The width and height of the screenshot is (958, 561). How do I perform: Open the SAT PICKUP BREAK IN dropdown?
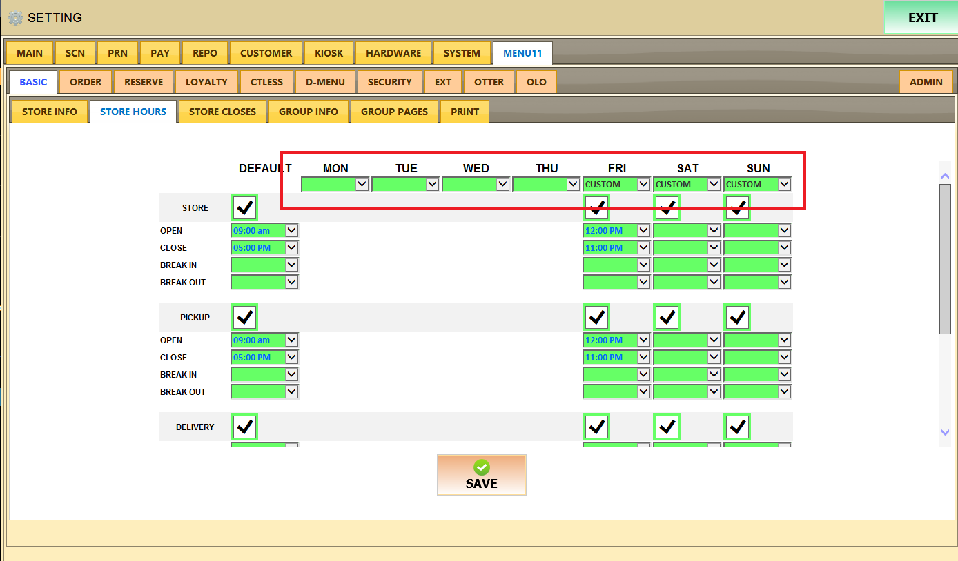click(687, 374)
